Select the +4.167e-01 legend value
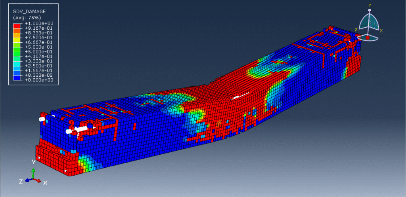 pyautogui.click(x=39, y=56)
